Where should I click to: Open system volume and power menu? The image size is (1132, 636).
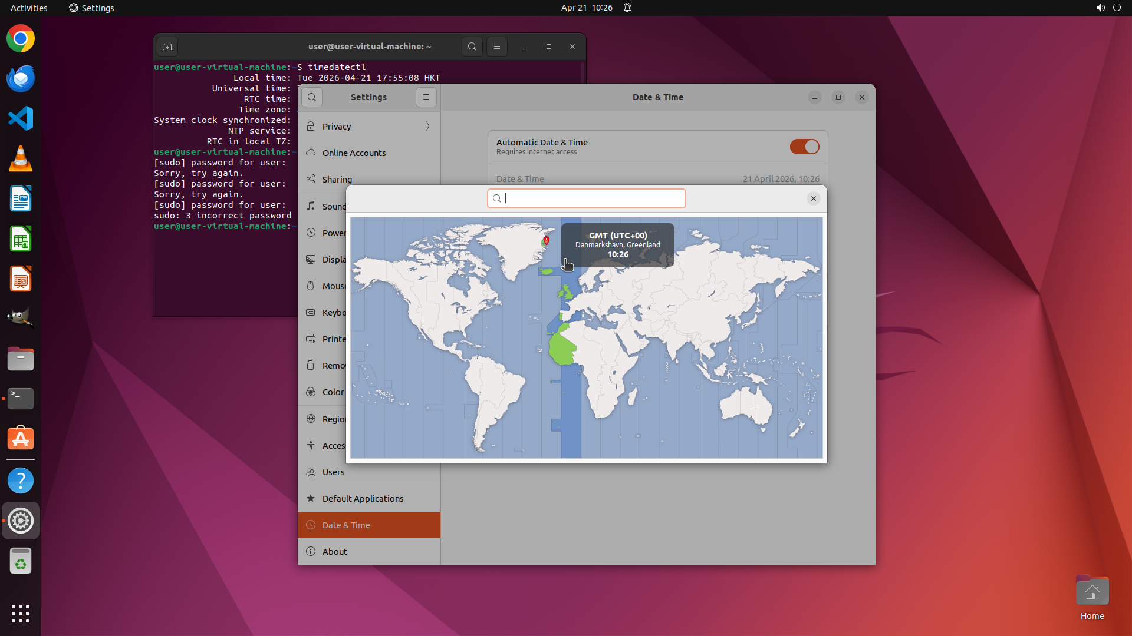click(1108, 8)
